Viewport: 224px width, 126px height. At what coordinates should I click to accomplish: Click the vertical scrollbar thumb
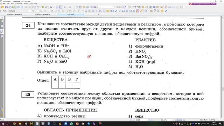tap(223, 89)
